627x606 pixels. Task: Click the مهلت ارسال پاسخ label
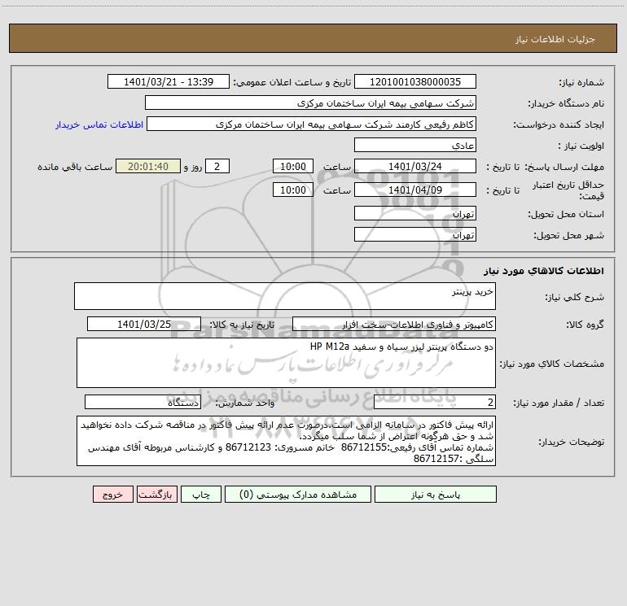[564, 167]
